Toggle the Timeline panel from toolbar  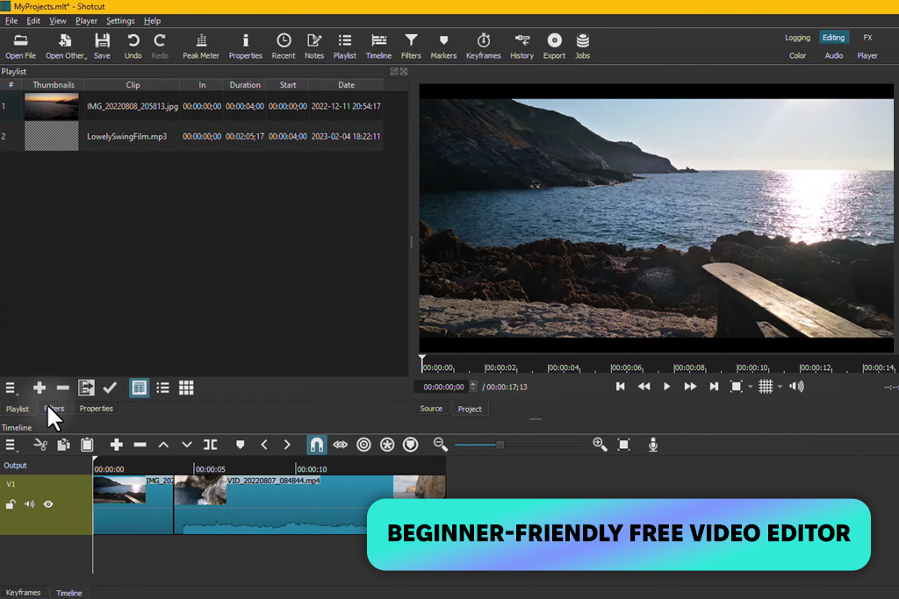(378, 46)
